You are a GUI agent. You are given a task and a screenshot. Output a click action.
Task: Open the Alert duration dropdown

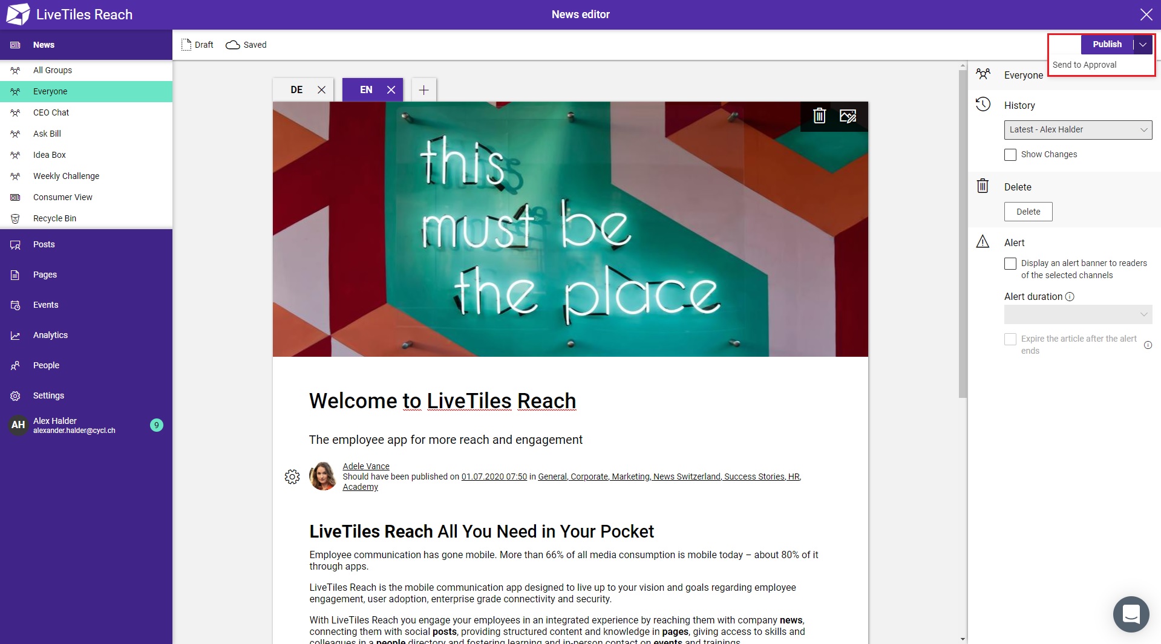click(x=1078, y=314)
